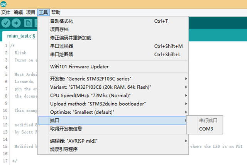Open the 项目 menu
Viewport: 247px width, 165px height.
coord(30,12)
